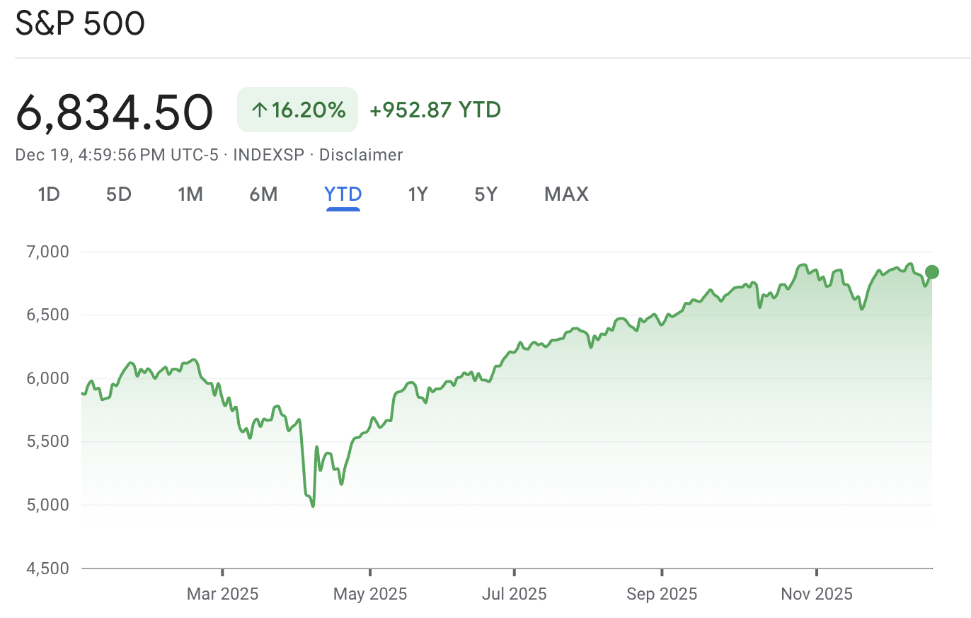The width and height of the screenshot is (971, 618).
Task: Click the green endpoint dot on the chart
Action: pos(933,272)
